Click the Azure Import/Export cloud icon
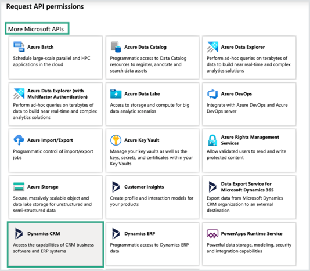 click(19, 140)
